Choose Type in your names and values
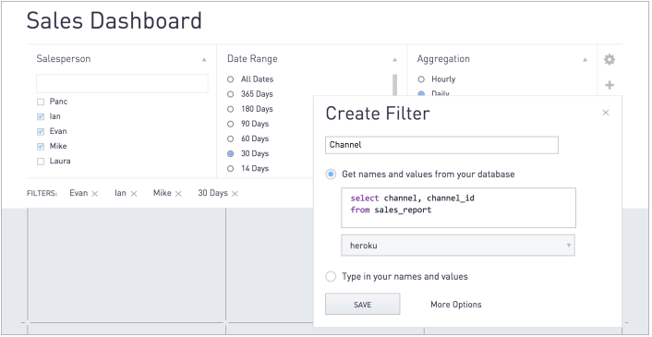Image resolution: width=652 pixels, height=337 pixels. click(x=331, y=276)
